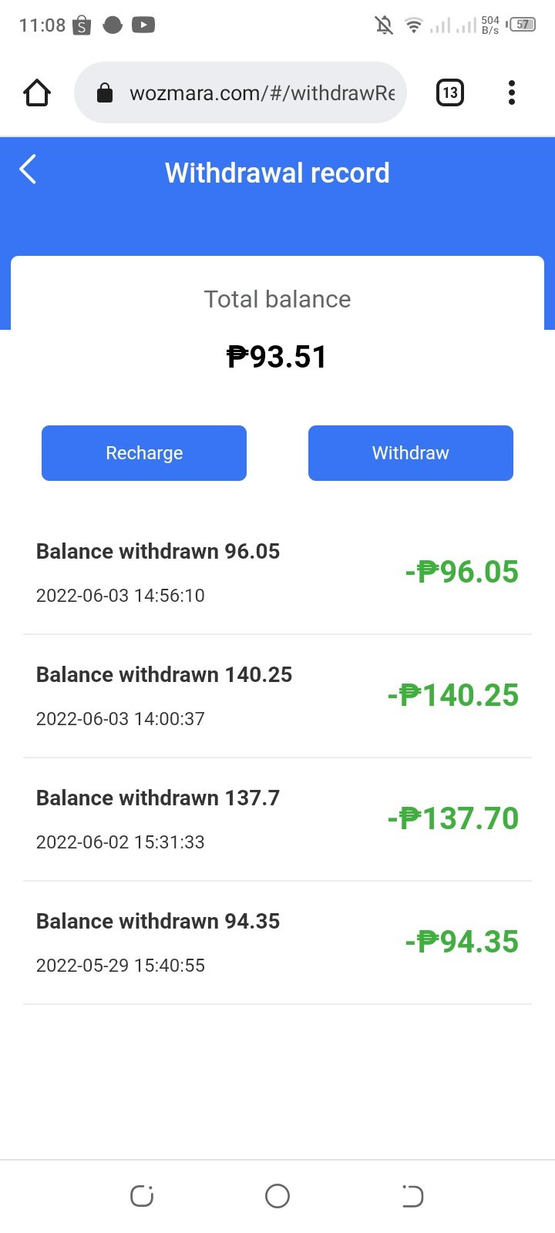
Task: Open the browser home page icon
Action: tap(37, 93)
